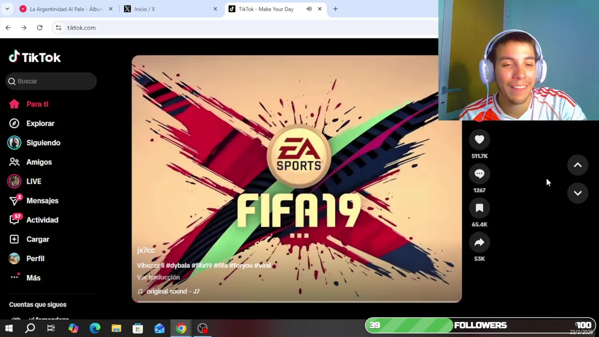
Task: Open Task View in the taskbar
Action: point(51,328)
